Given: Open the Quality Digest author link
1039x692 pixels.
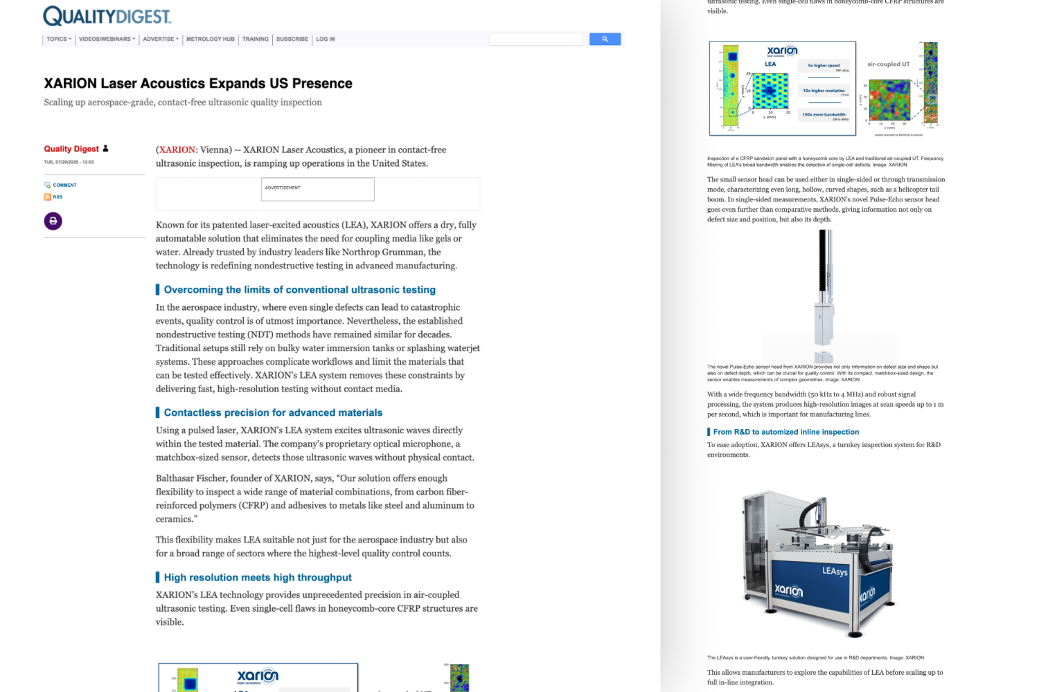Looking at the screenshot, I should pos(71,149).
